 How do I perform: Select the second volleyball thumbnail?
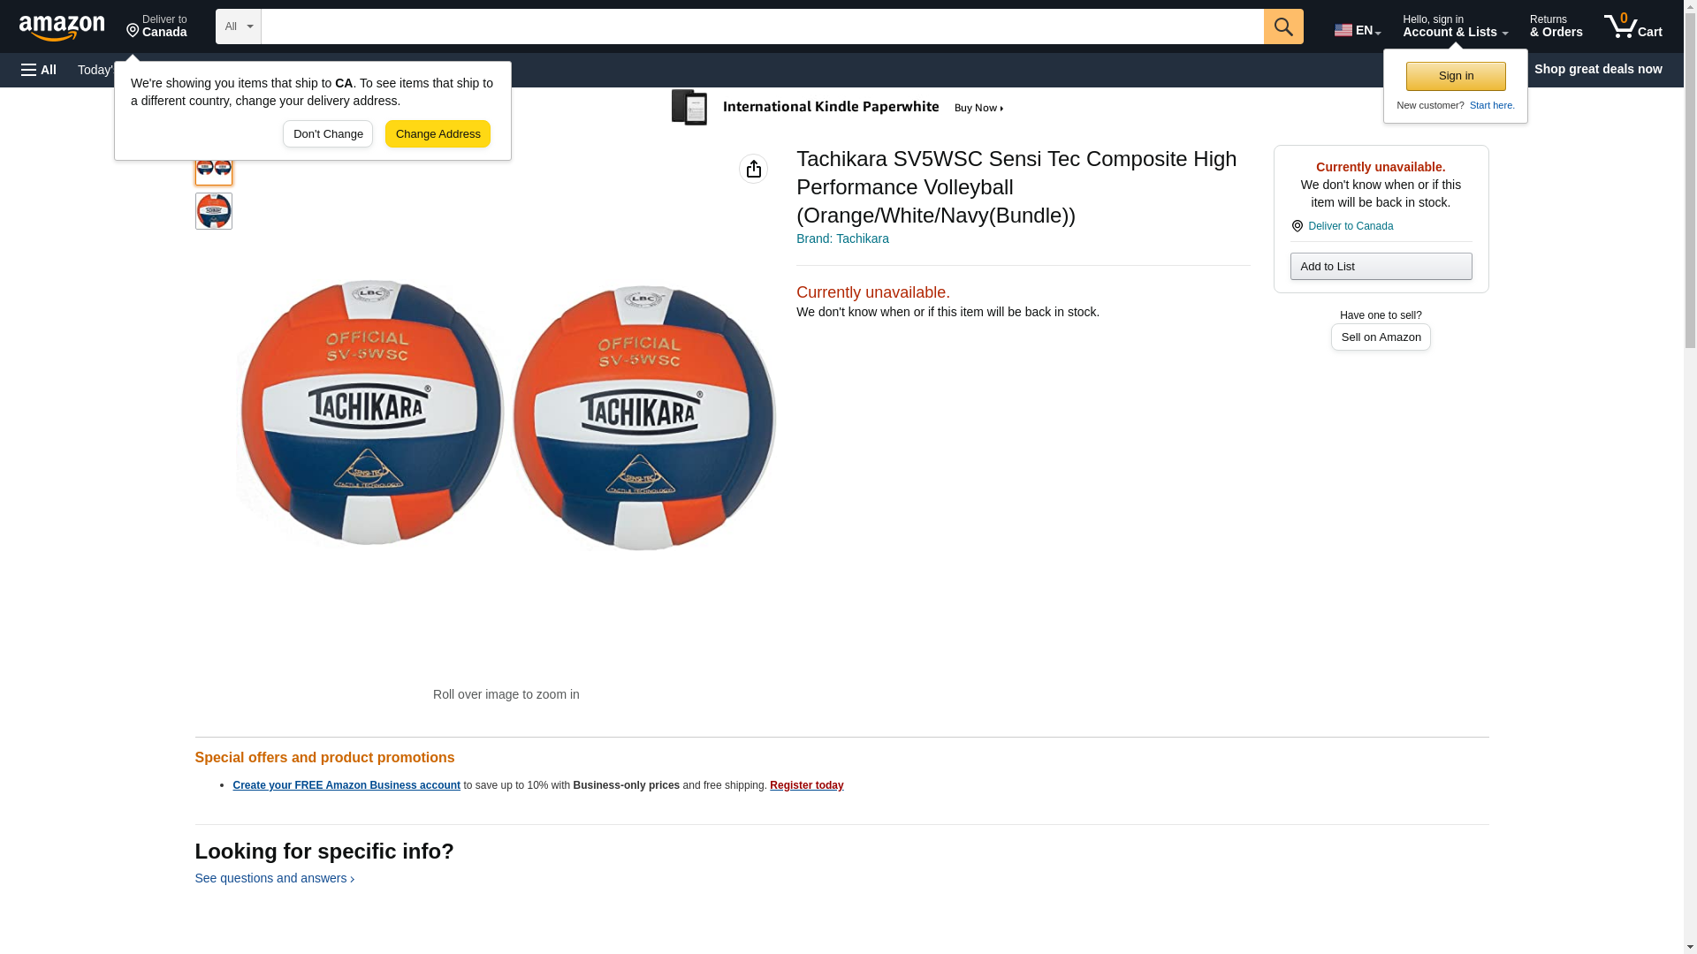213,211
